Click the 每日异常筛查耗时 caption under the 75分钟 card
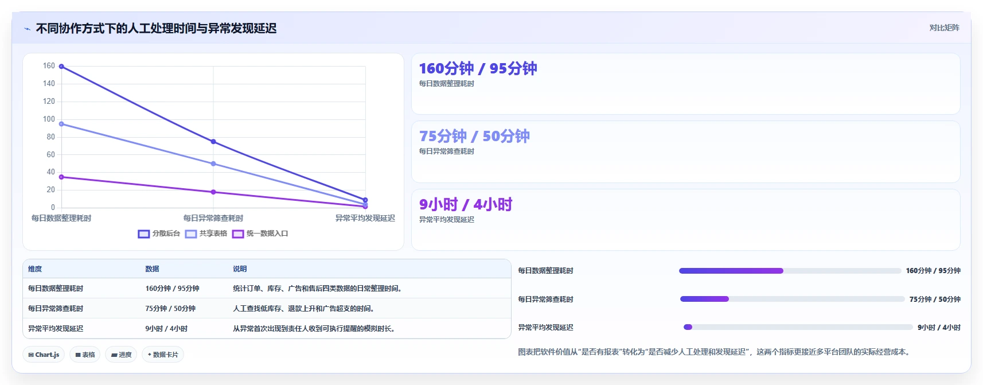 tap(447, 151)
